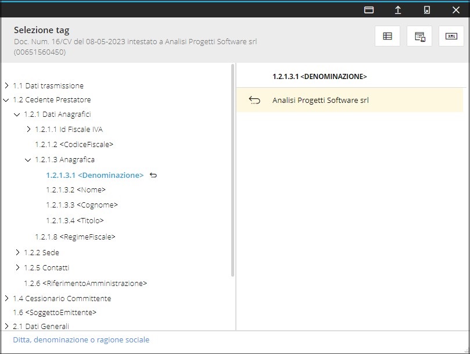Click return arrow beside Analisi Progetti Software srl

point(254,101)
